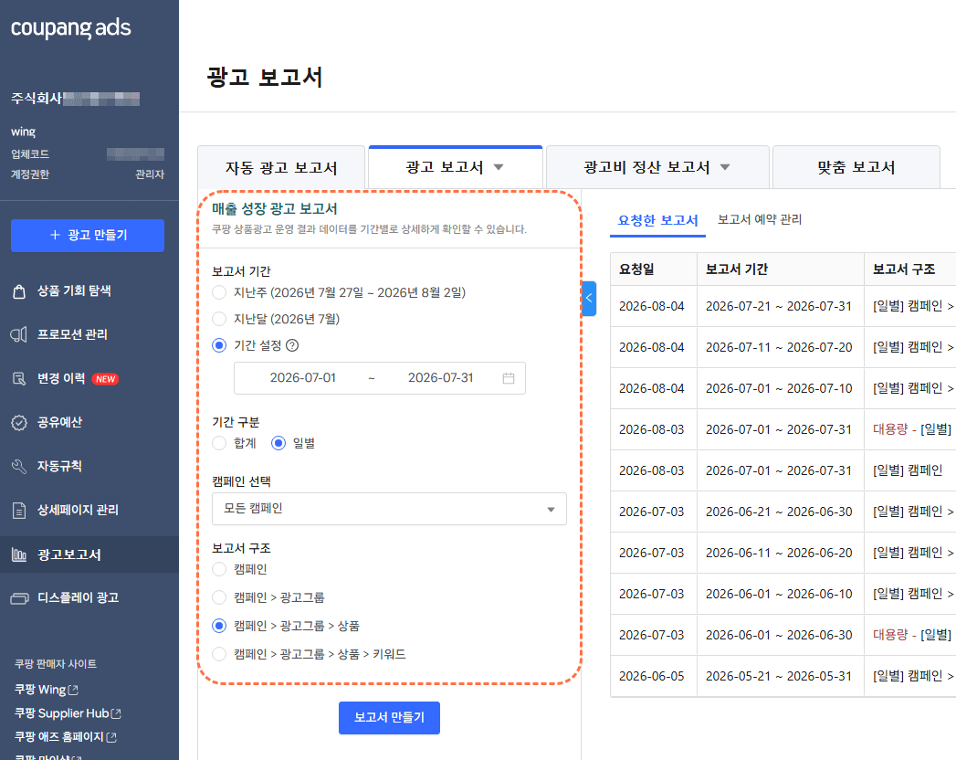Click the row with period 2026-07-21 ~ 2026-07-31
This screenshot has width=956, height=760.
click(x=783, y=306)
